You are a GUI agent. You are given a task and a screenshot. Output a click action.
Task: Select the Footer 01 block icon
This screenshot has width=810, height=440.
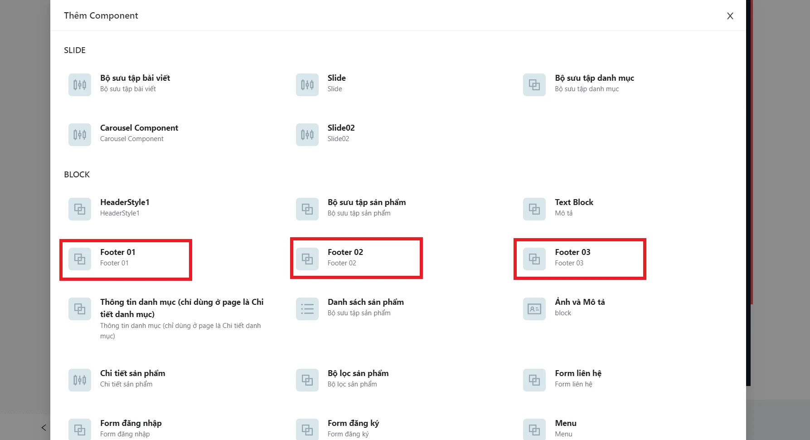click(80, 259)
